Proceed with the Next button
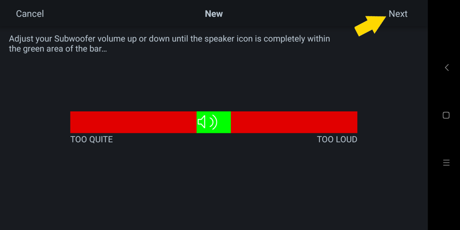The image size is (460, 230). (398, 14)
